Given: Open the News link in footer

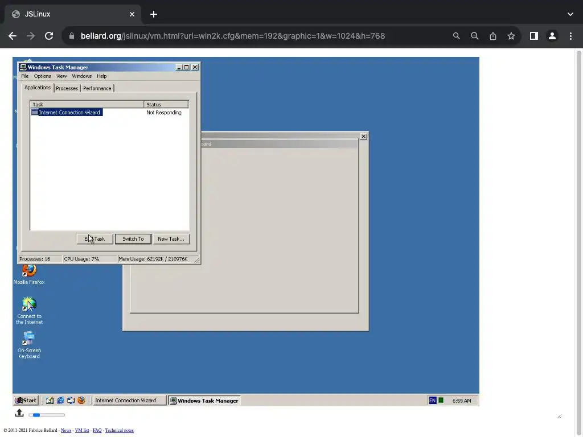Looking at the screenshot, I should point(66,430).
